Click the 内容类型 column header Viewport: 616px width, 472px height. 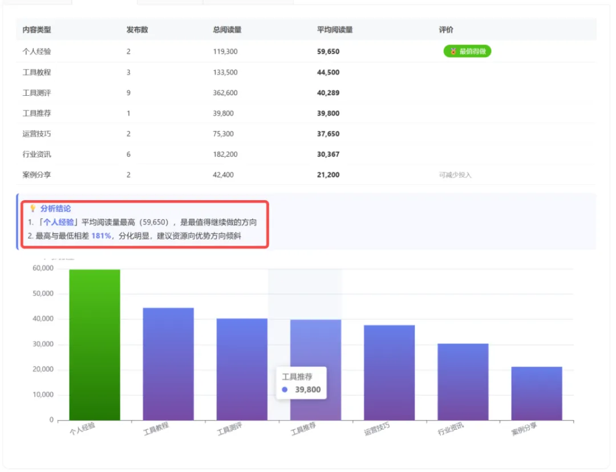coord(37,30)
